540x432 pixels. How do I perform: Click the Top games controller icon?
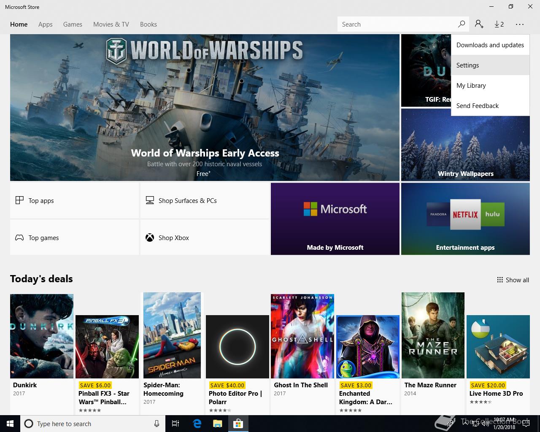coord(19,238)
